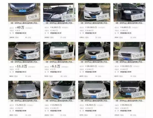Open the ¥11.2万 BYD car thumbnail
153x118 pixels.
24,51
